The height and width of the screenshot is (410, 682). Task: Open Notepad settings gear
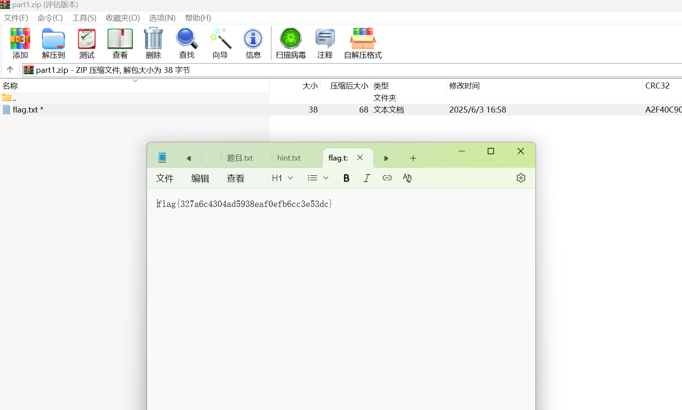tap(521, 178)
